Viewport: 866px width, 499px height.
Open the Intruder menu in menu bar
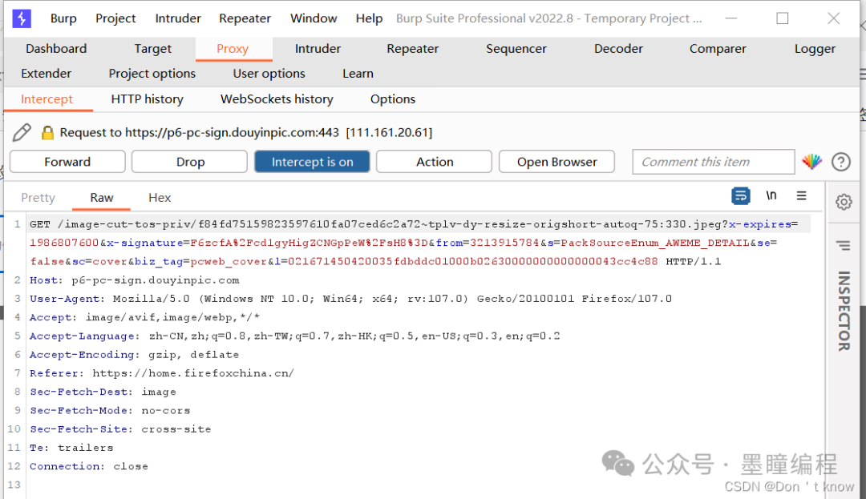[178, 18]
